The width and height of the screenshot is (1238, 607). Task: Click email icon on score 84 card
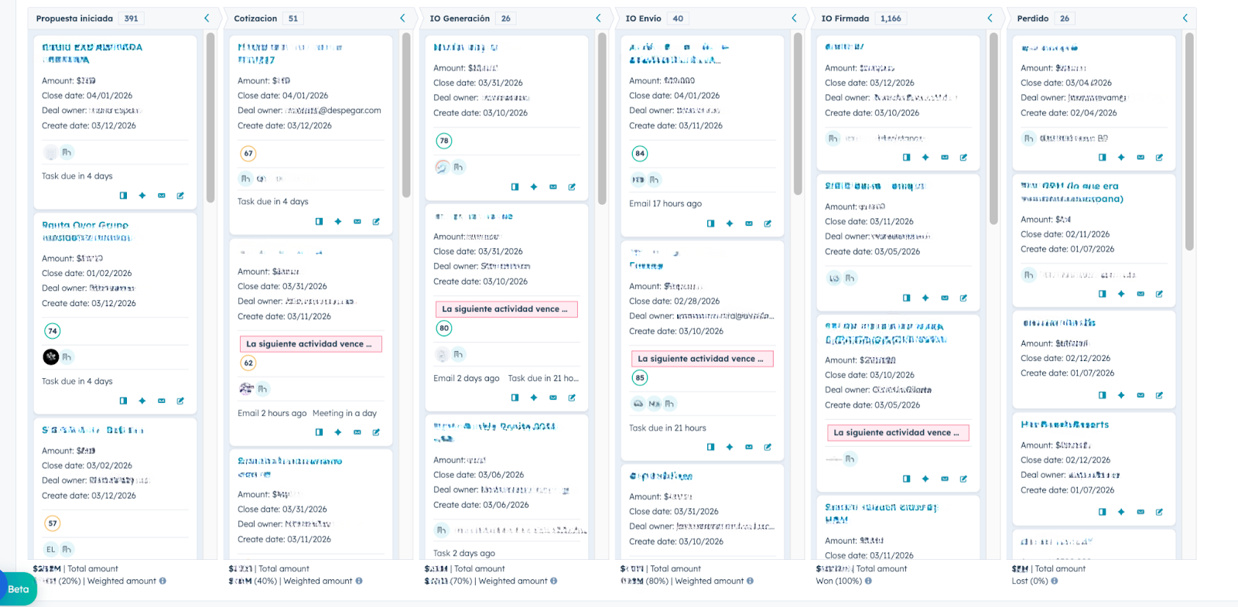749,223
